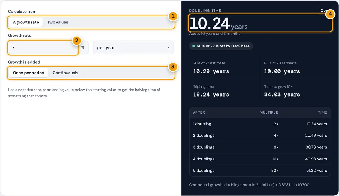Switch to 'Two values' calculation mode

pyautogui.click(x=58, y=22)
